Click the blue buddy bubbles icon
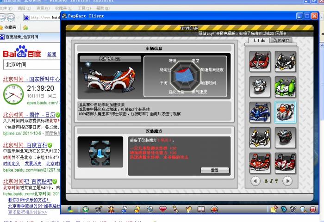Viewport: 324px width, 222px height. (x=284, y=210)
